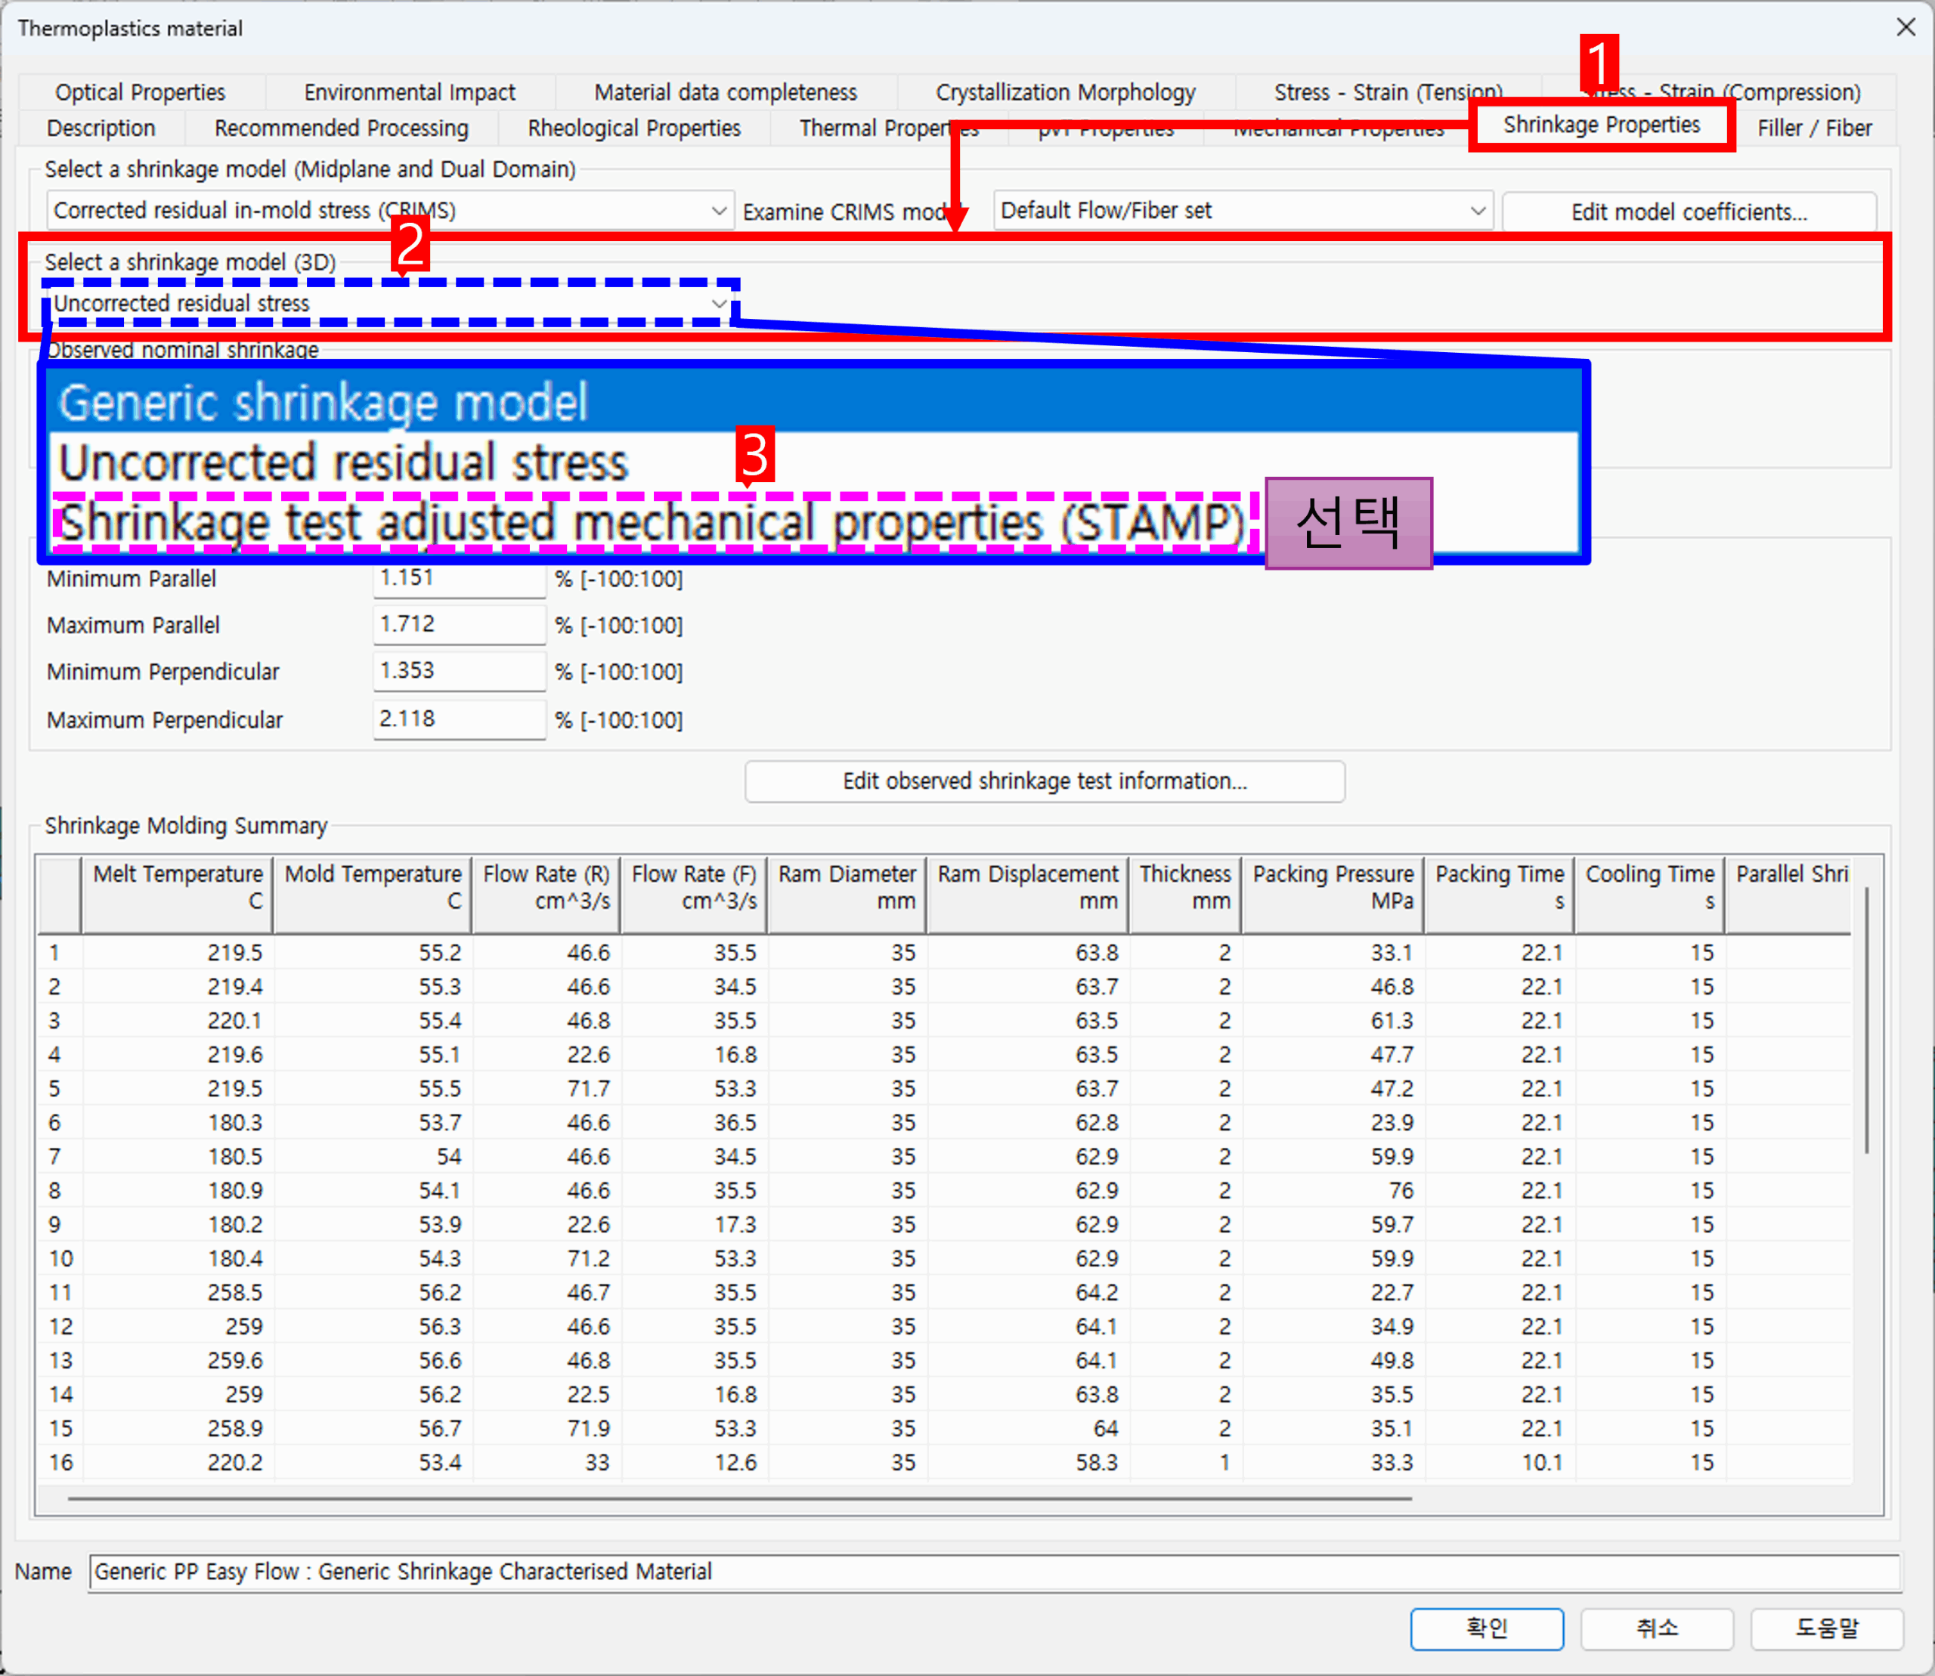Open the Filler / Fiber tab
The image size is (1935, 1676).
(1813, 128)
